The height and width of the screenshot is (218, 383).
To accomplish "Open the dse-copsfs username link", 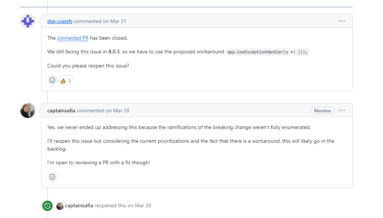I will pos(60,21).
